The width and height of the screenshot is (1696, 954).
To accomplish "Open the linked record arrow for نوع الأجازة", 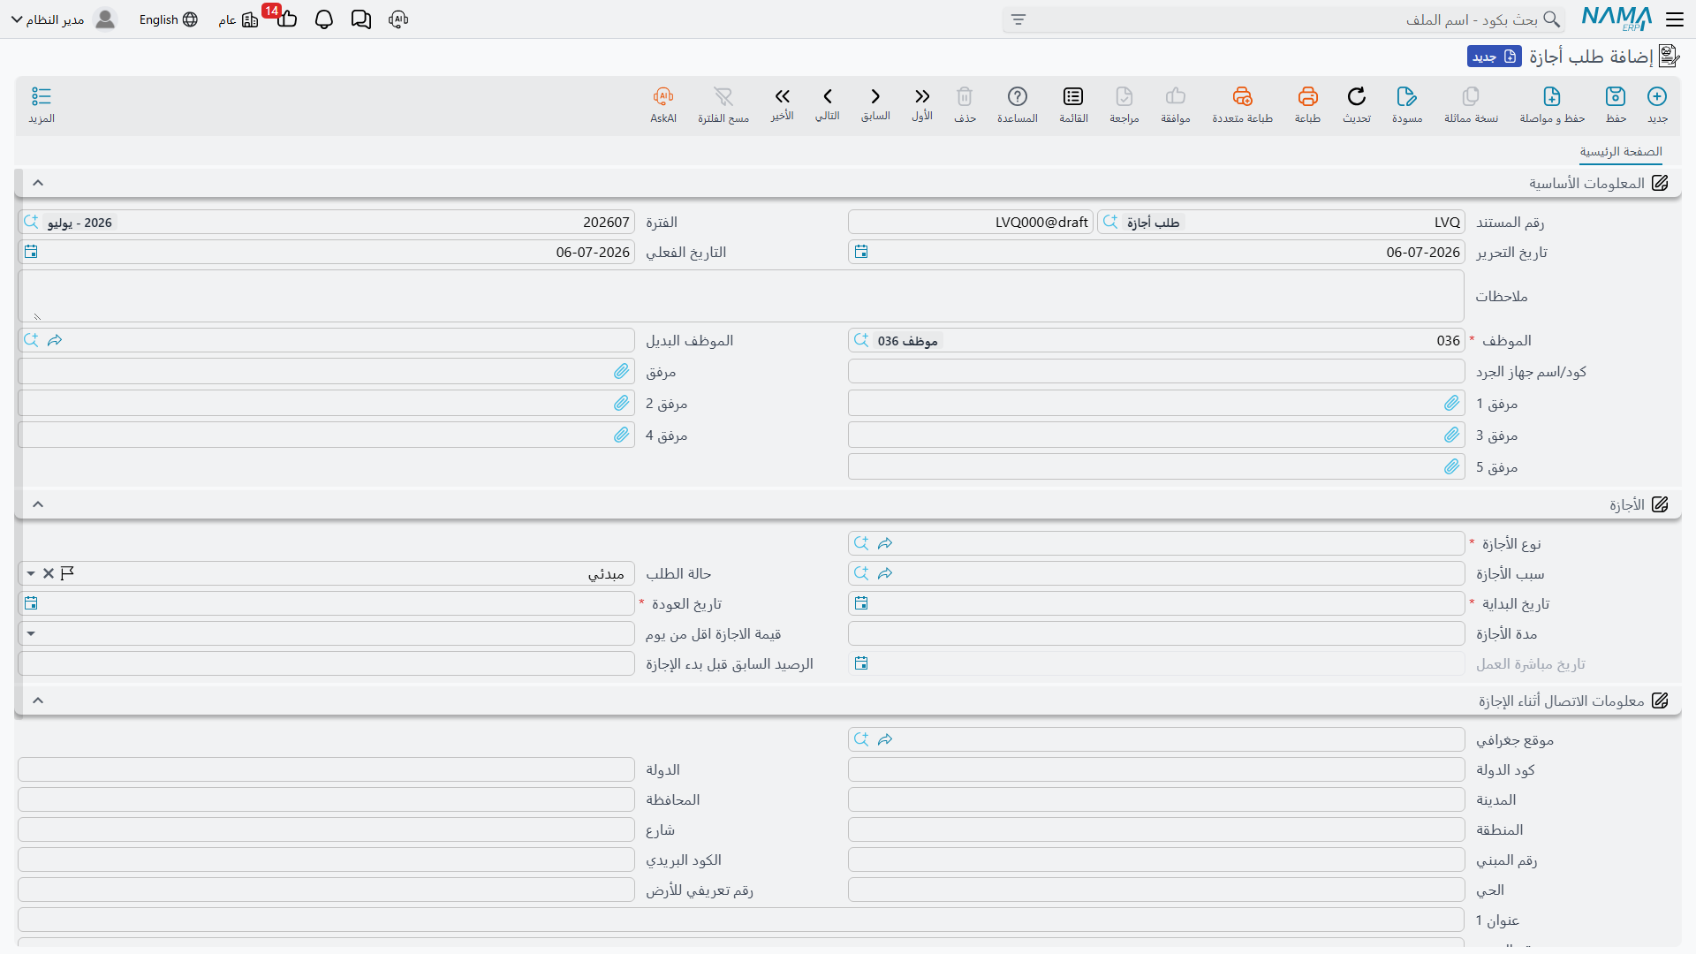I will (885, 543).
